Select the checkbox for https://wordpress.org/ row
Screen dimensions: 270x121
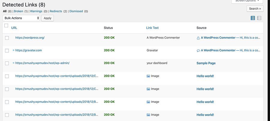point(7,38)
